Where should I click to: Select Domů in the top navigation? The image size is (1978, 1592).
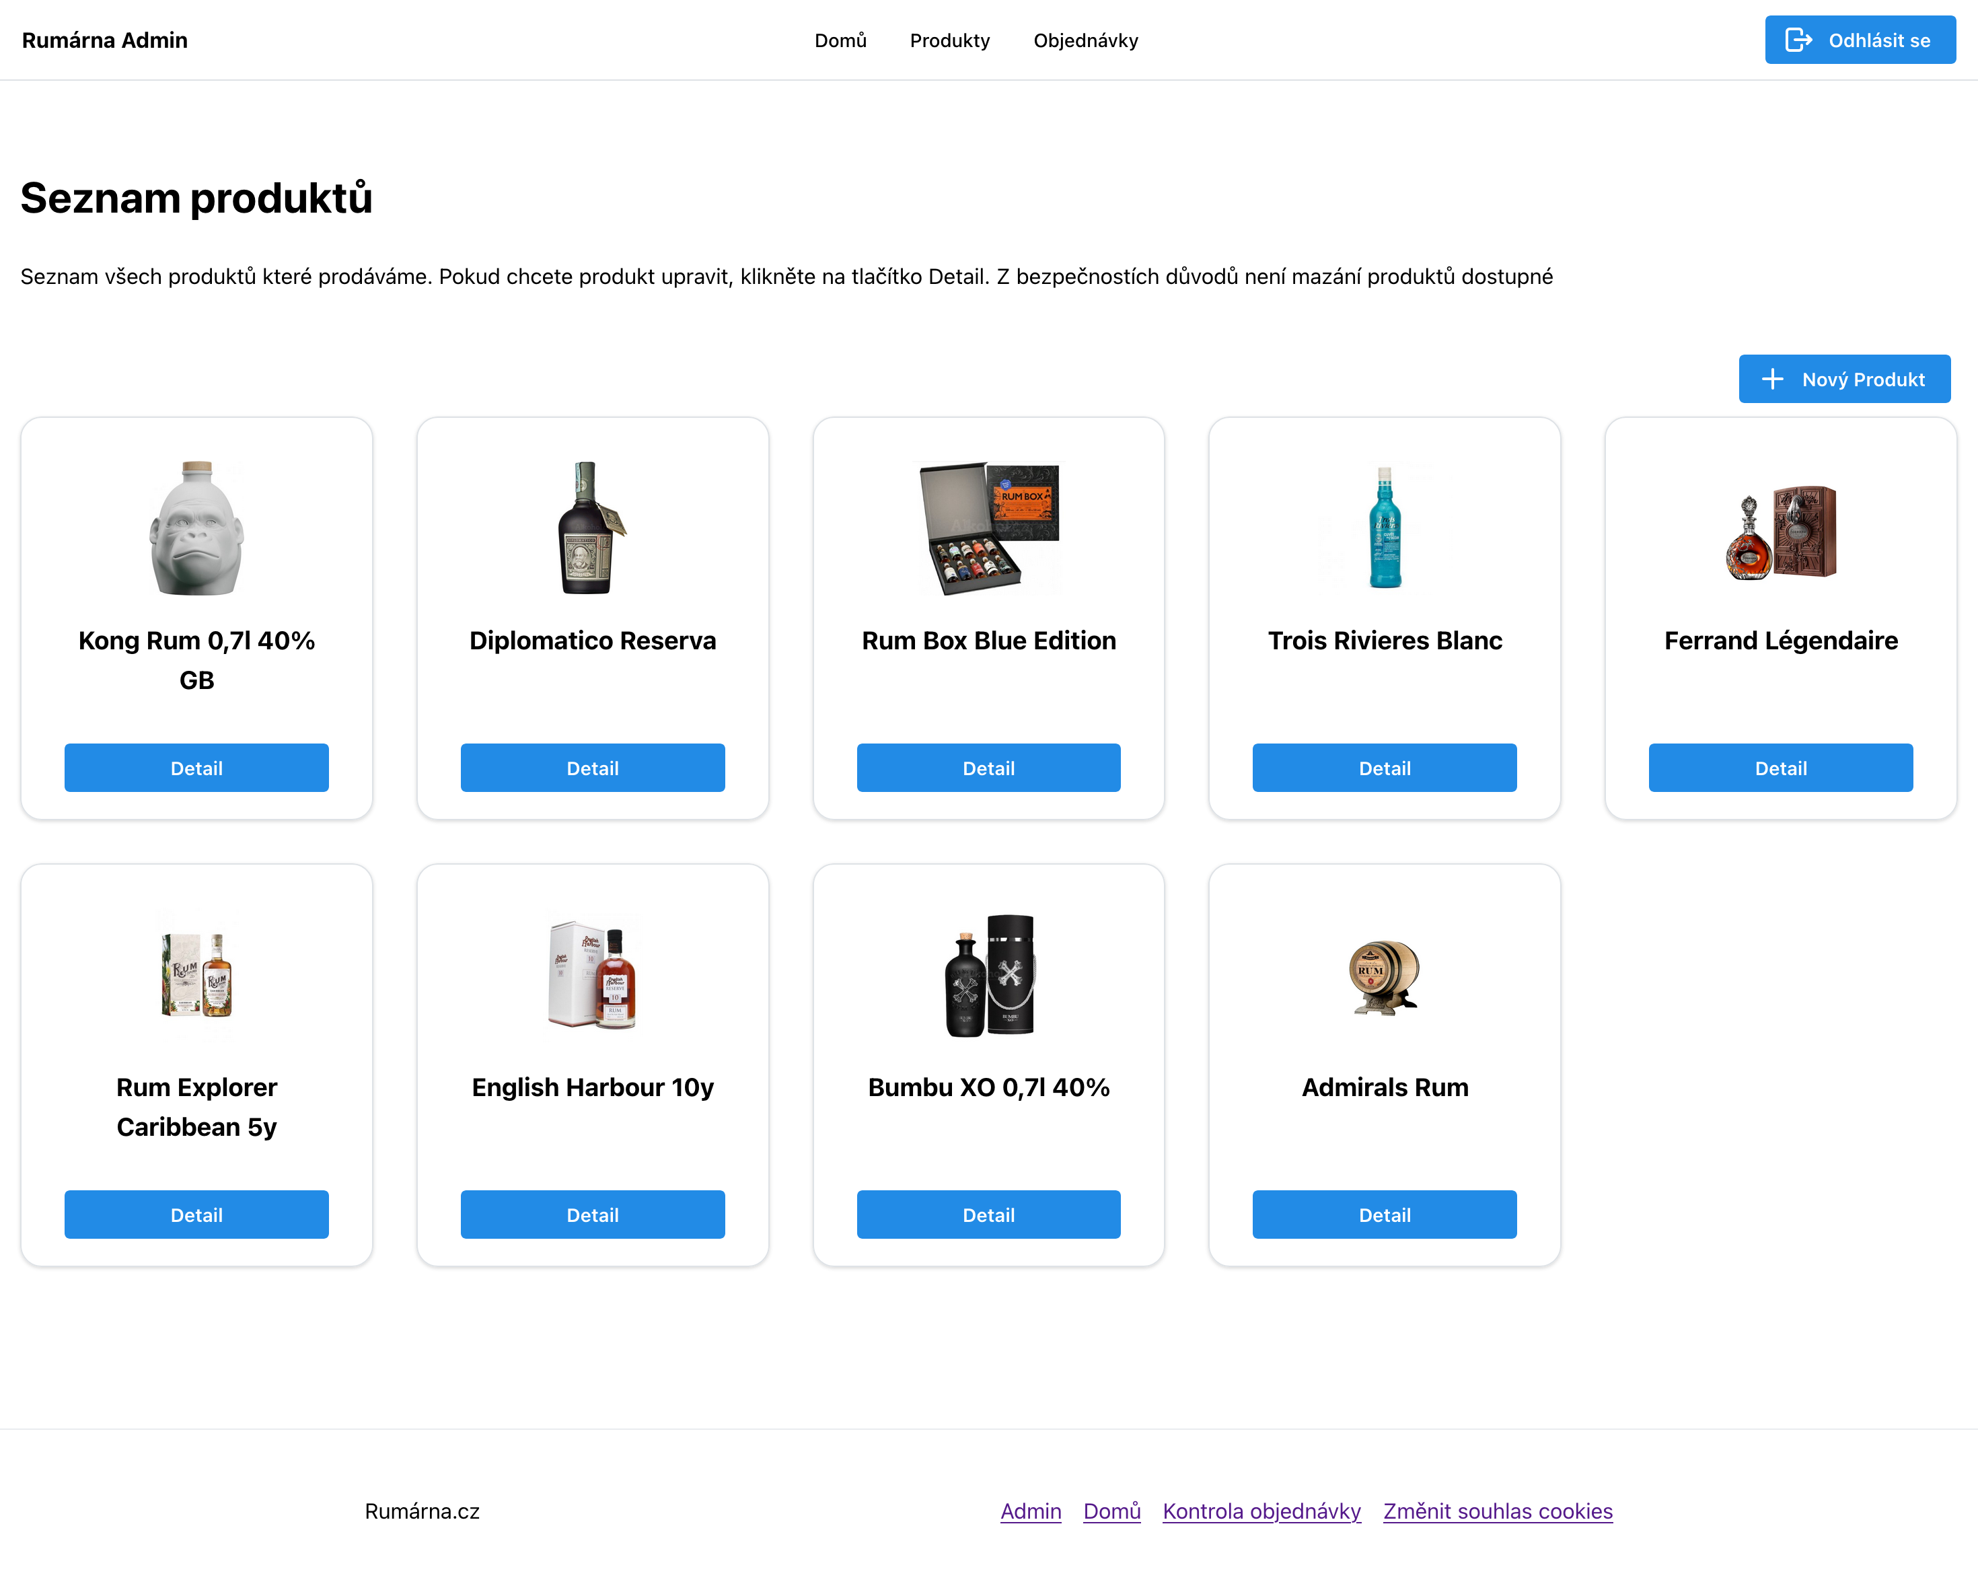tap(840, 40)
